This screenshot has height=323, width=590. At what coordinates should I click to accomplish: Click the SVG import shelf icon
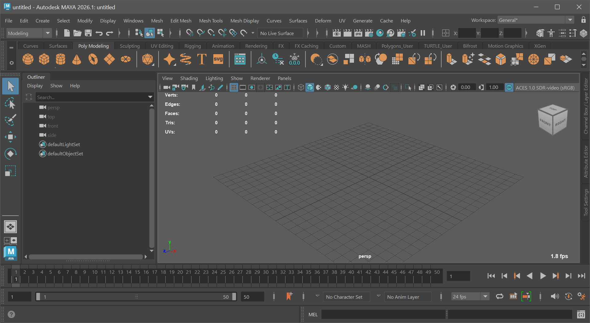pos(218,59)
